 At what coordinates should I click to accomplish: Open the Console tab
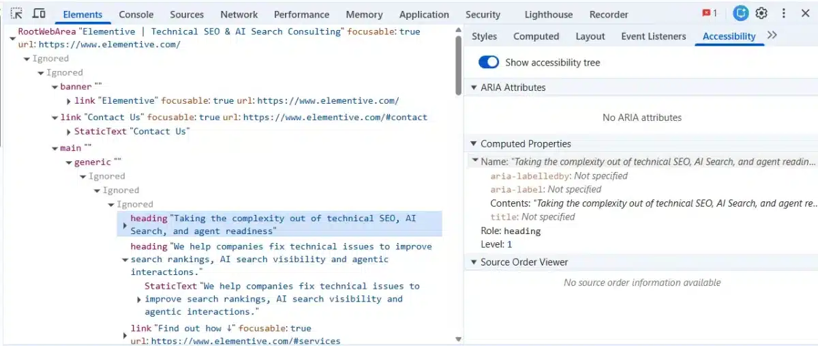tap(136, 14)
